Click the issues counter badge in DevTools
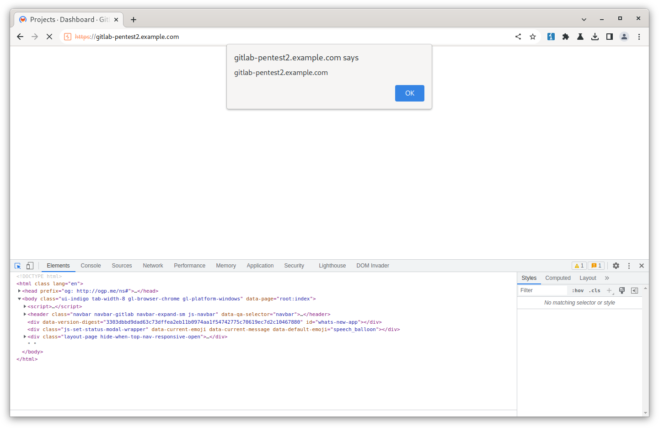 point(596,266)
